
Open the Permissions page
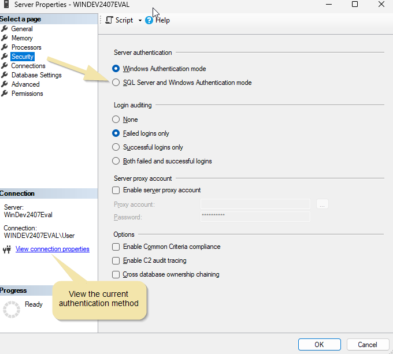27,94
